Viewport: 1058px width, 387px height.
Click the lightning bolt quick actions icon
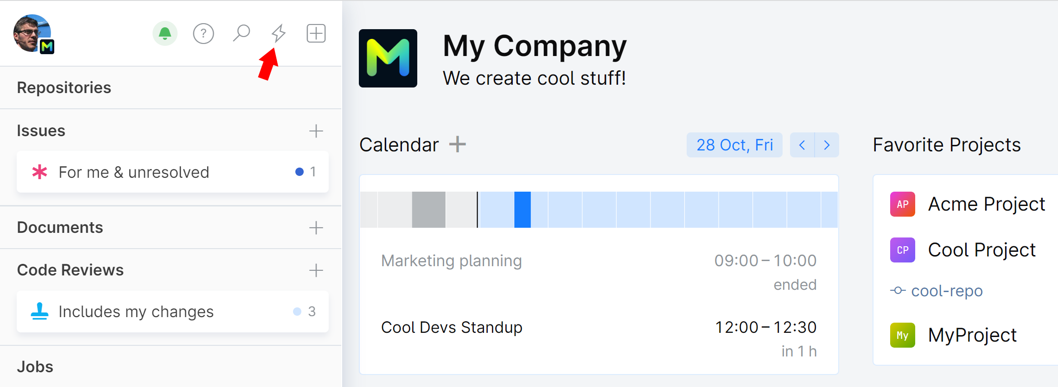pyautogui.click(x=278, y=33)
